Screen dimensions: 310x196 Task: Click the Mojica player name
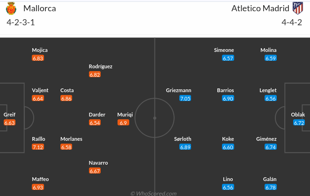[x=40, y=50]
